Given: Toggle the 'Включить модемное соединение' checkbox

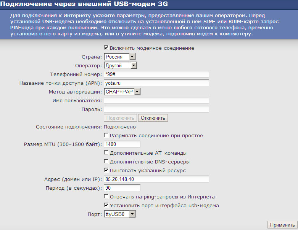Looking at the screenshot, I should point(106,48).
